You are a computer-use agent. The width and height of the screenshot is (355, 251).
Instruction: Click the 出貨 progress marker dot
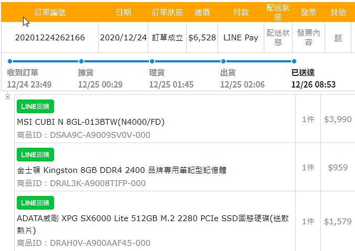(x=223, y=61)
